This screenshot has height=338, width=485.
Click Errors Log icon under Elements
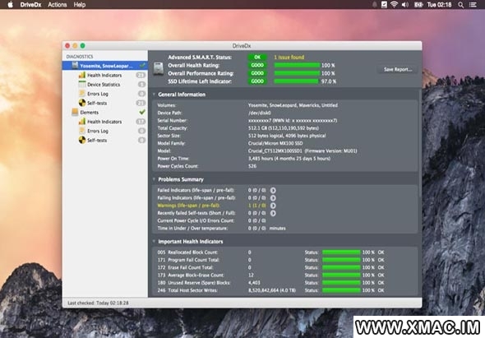[82, 131]
